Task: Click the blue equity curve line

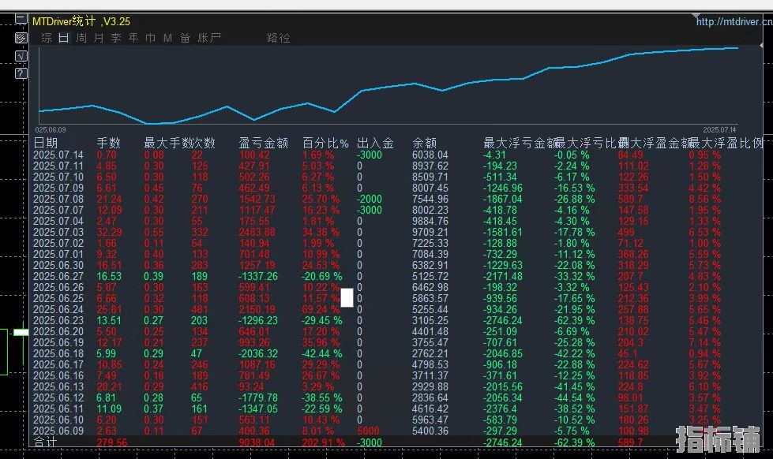Action: pos(388,87)
